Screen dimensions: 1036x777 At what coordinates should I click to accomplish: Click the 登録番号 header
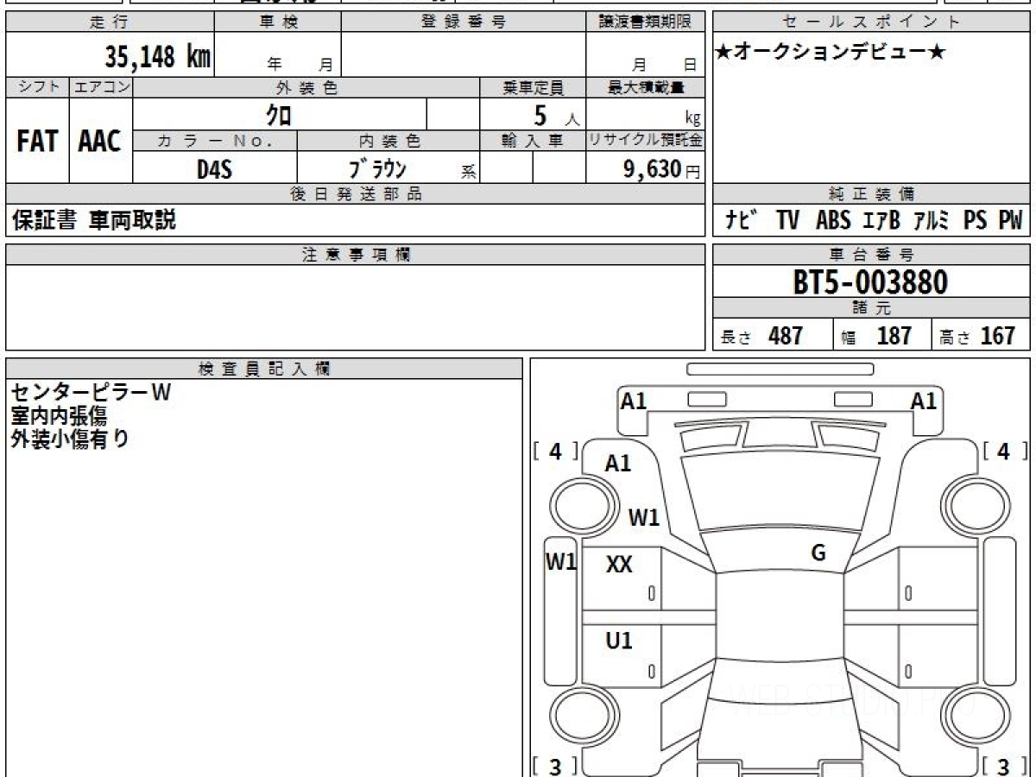(464, 22)
